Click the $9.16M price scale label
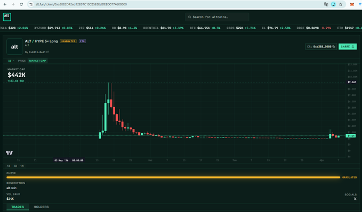Screen dimensions: 362x212 click(352, 82)
